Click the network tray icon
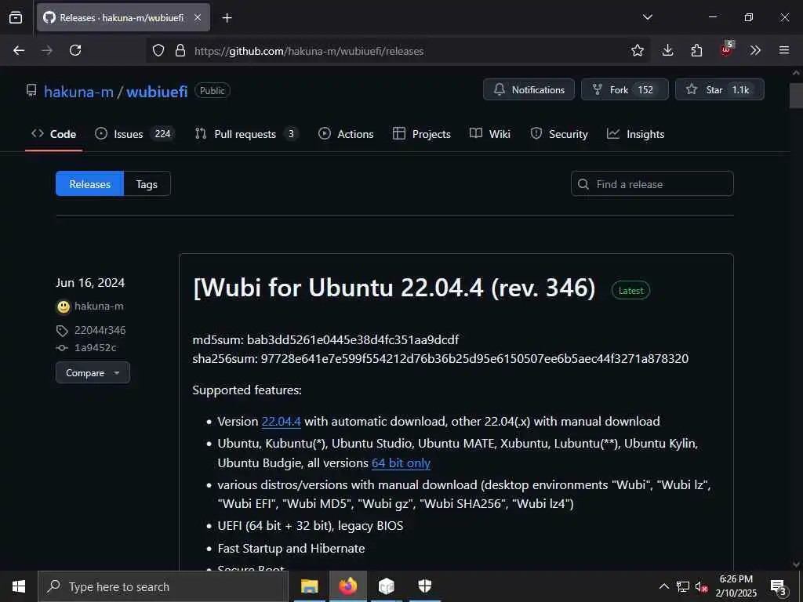This screenshot has width=803, height=602. pyautogui.click(x=683, y=586)
